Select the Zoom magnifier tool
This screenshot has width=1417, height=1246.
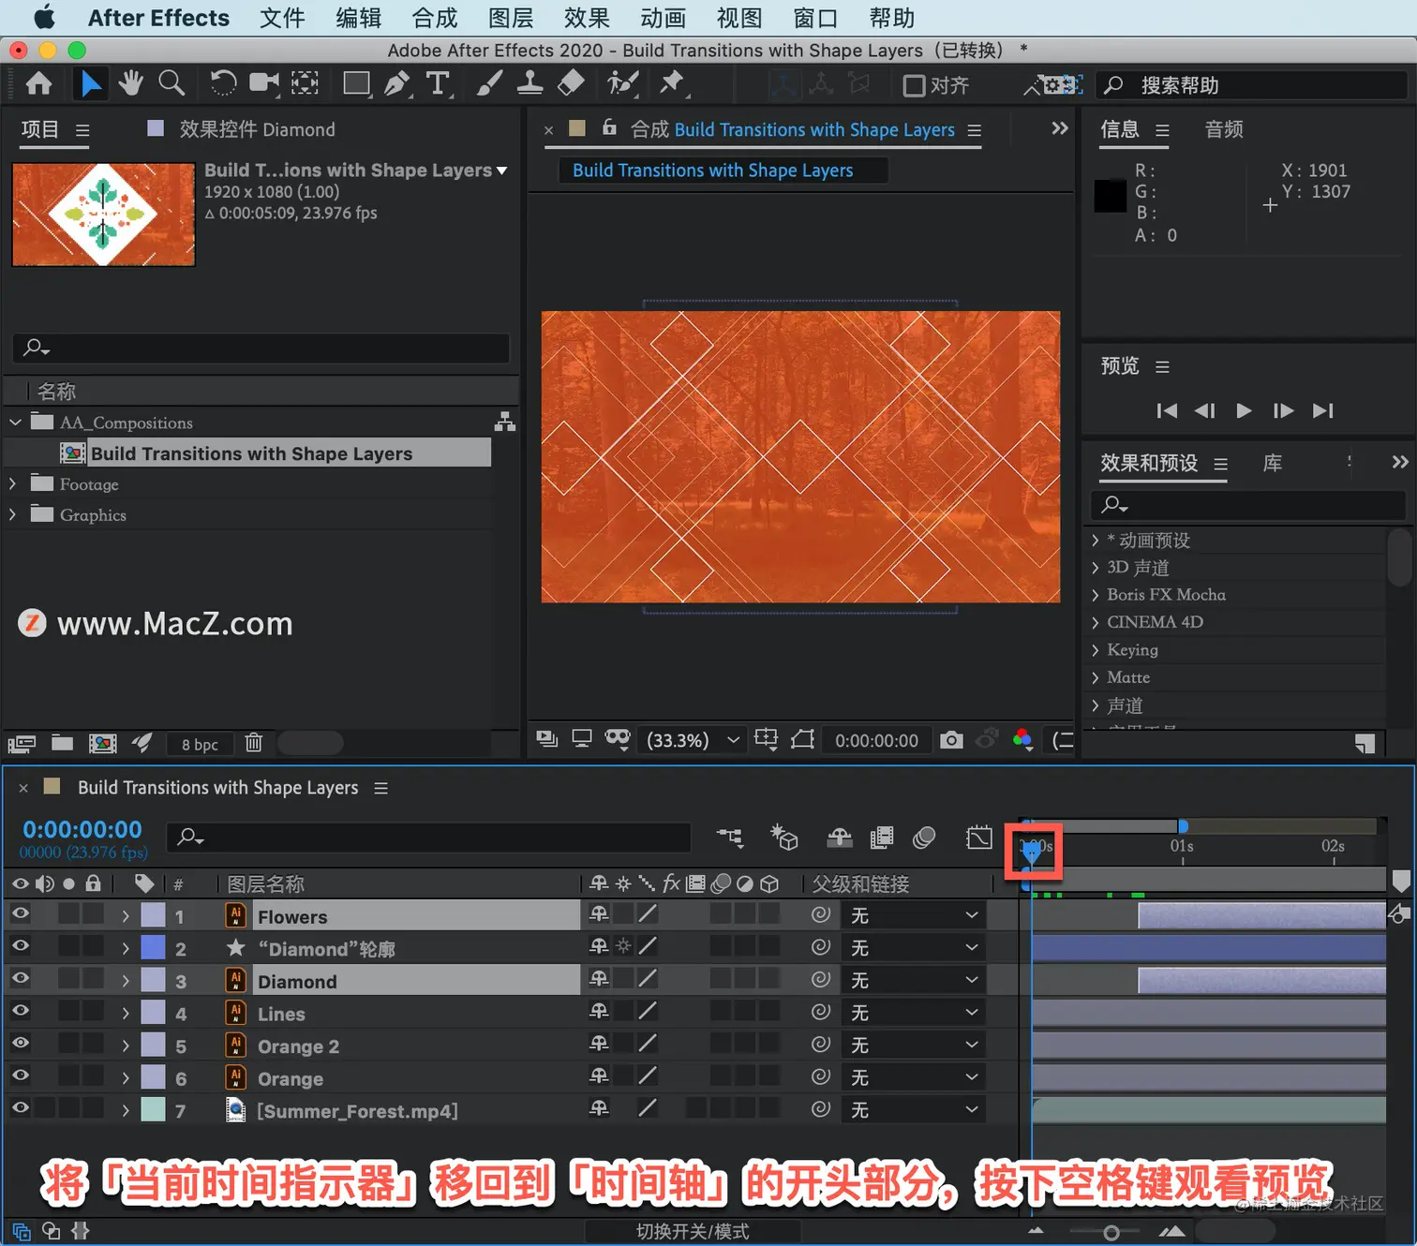click(172, 84)
